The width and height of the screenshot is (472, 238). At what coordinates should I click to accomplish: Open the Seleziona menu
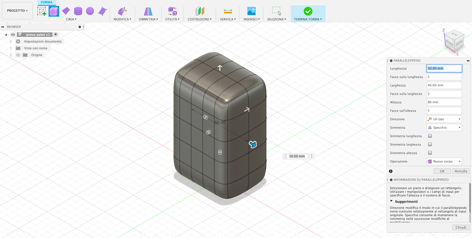pyautogui.click(x=277, y=19)
